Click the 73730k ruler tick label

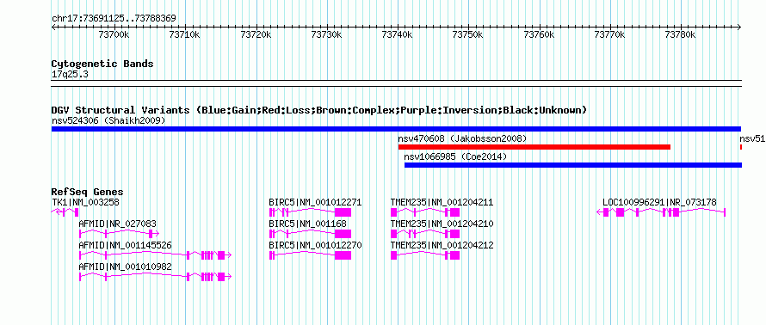pos(327,35)
